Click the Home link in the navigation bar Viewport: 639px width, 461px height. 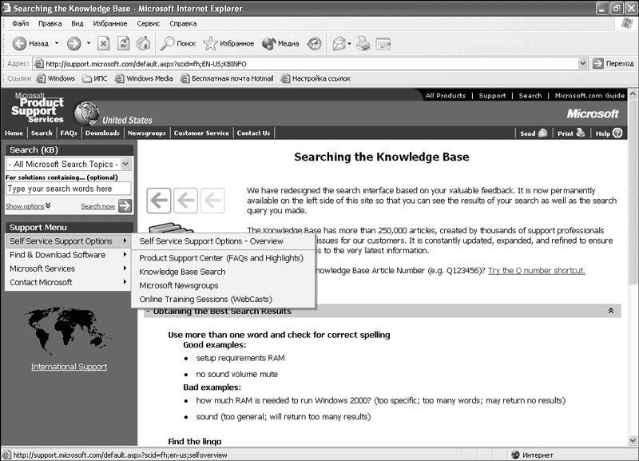click(x=14, y=133)
